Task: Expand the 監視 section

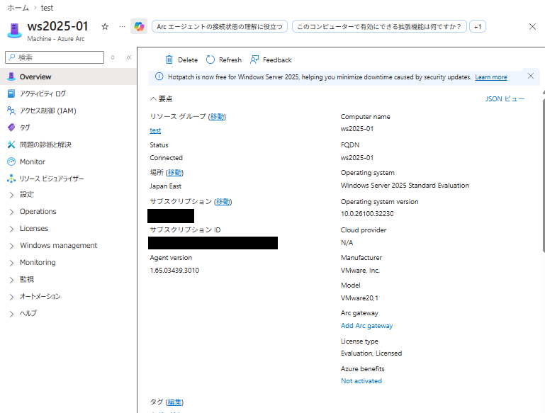Action: pos(12,280)
